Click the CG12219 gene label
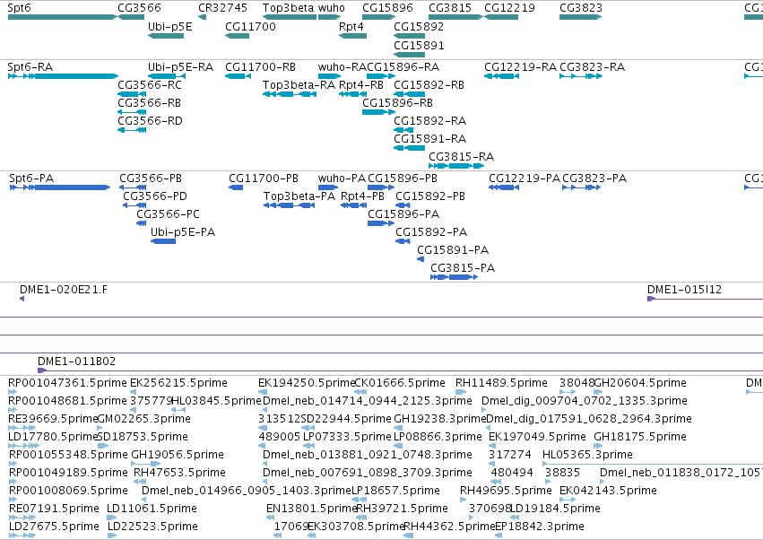 click(509, 8)
